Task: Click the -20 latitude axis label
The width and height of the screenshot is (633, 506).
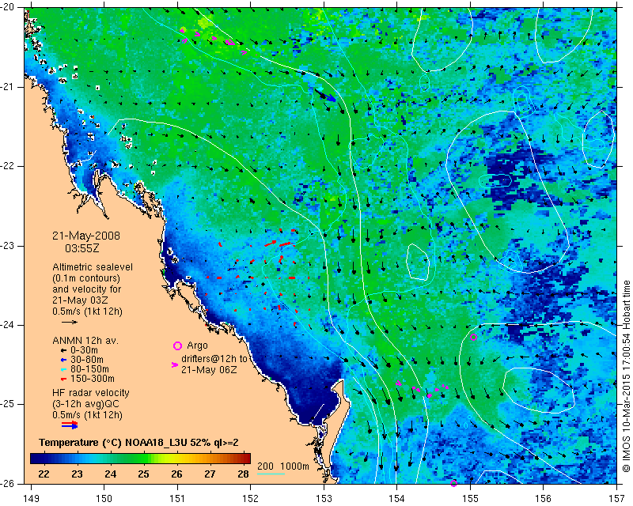Action: coord(8,7)
